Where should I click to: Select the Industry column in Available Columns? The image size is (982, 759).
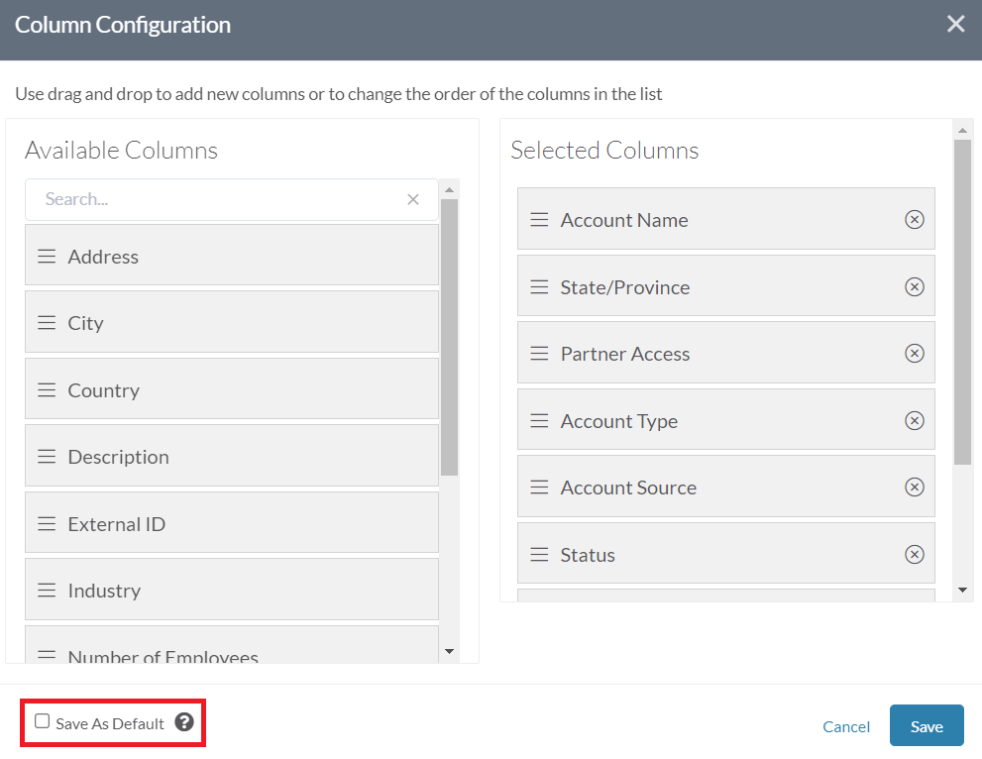[231, 590]
